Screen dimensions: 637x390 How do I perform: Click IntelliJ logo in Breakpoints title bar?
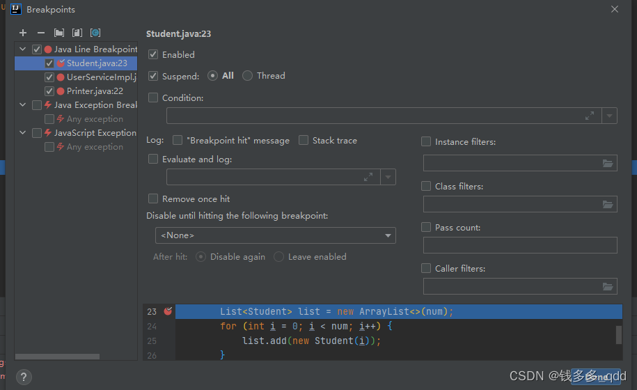pyautogui.click(x=16, y=9)
